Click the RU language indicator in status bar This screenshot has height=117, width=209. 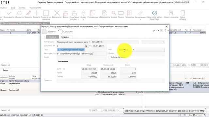[185, 115]
